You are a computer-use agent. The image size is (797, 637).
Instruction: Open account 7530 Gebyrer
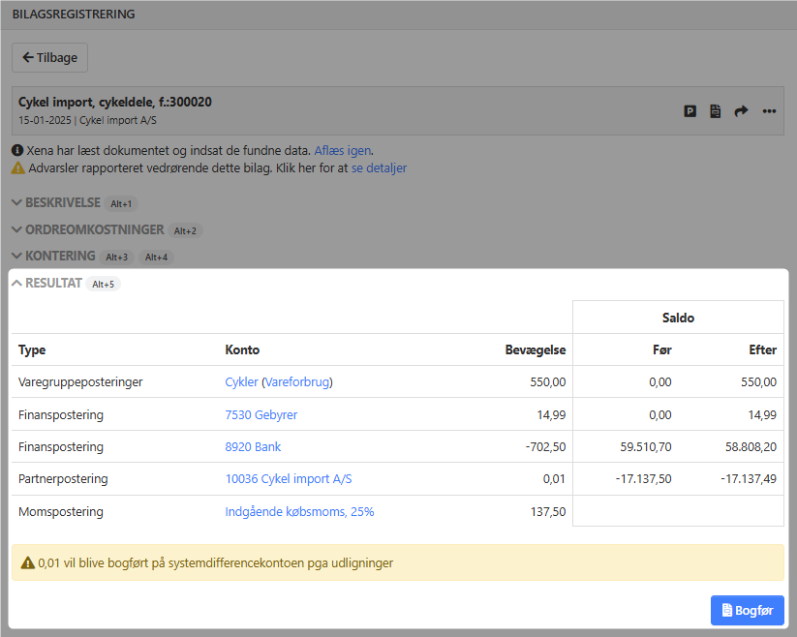pos(261,414)
